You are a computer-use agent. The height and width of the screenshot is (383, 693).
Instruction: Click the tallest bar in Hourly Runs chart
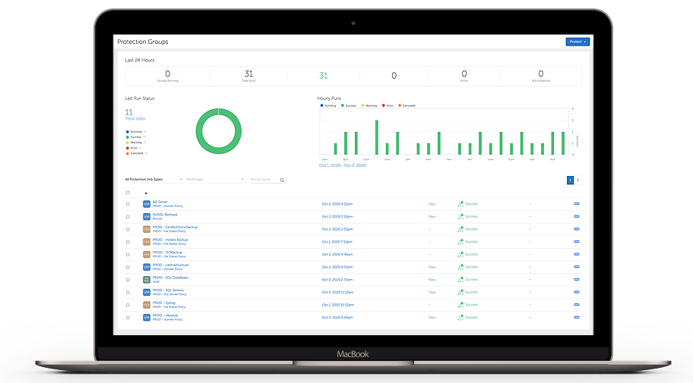tap(377, 137)
